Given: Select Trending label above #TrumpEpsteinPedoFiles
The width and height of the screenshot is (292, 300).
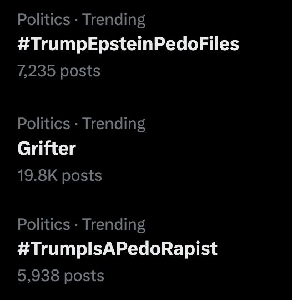Looking at the screenshot, I should (x=114, y=20).
